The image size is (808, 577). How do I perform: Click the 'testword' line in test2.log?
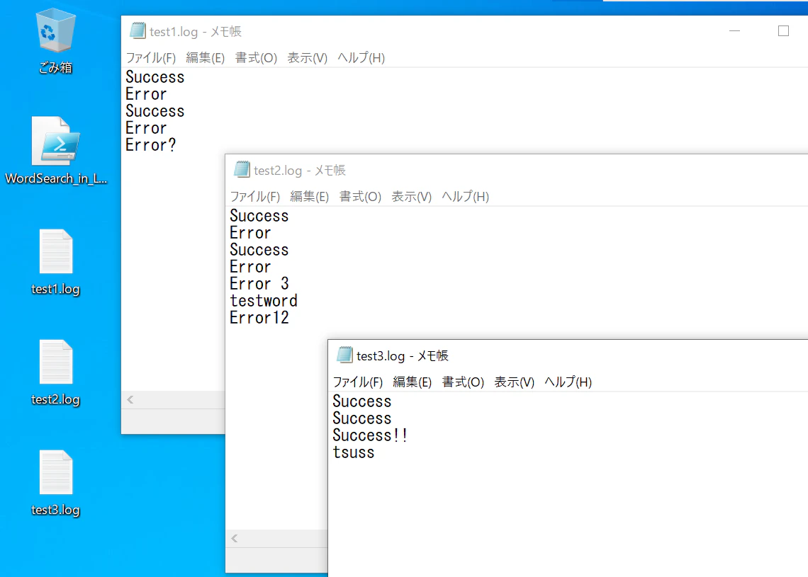pos(264,301)
